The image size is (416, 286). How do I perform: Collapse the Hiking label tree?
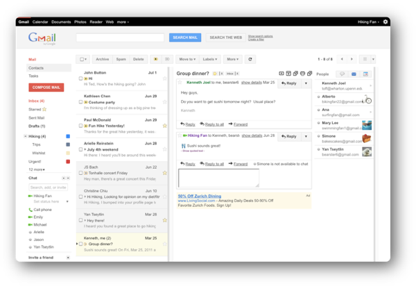[26, 136]
